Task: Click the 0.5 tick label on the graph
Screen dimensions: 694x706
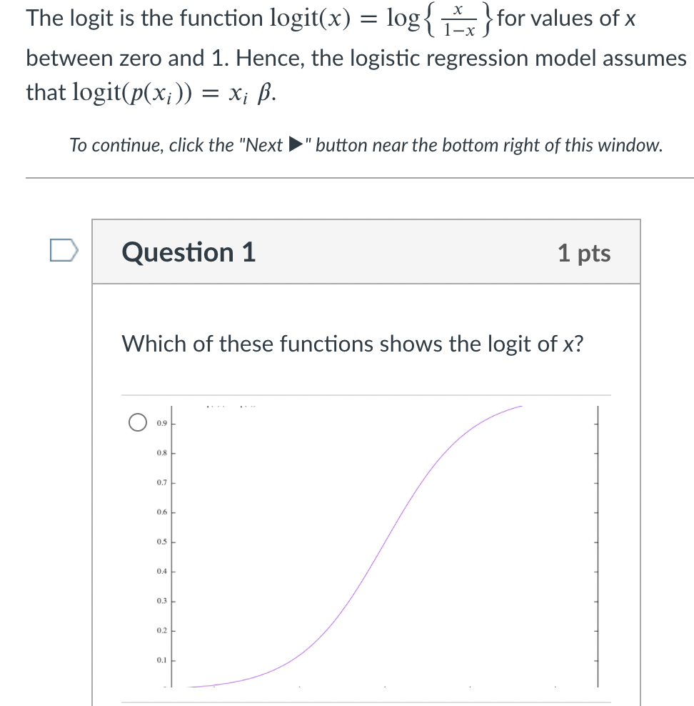Action: pos(161,542)
